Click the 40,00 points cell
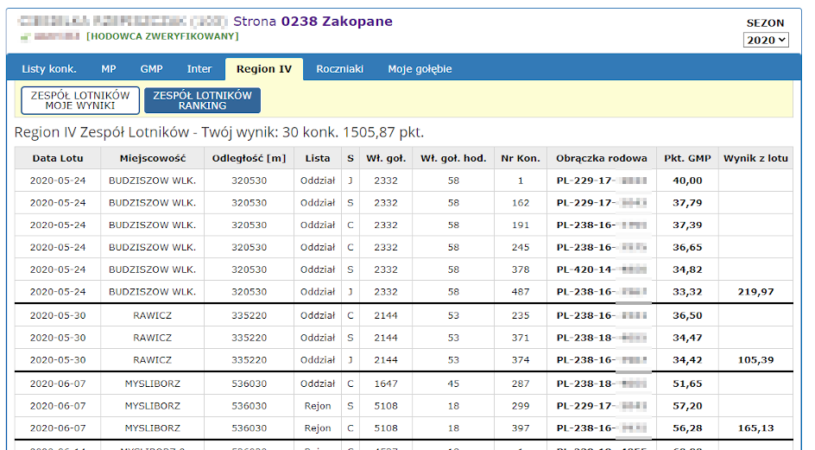This screenshot has height=450, width=815. (x=687, y=181)
